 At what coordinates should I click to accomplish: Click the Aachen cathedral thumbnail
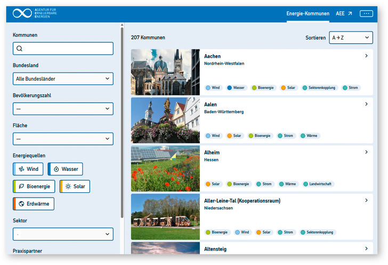click(x=165, y=72)
